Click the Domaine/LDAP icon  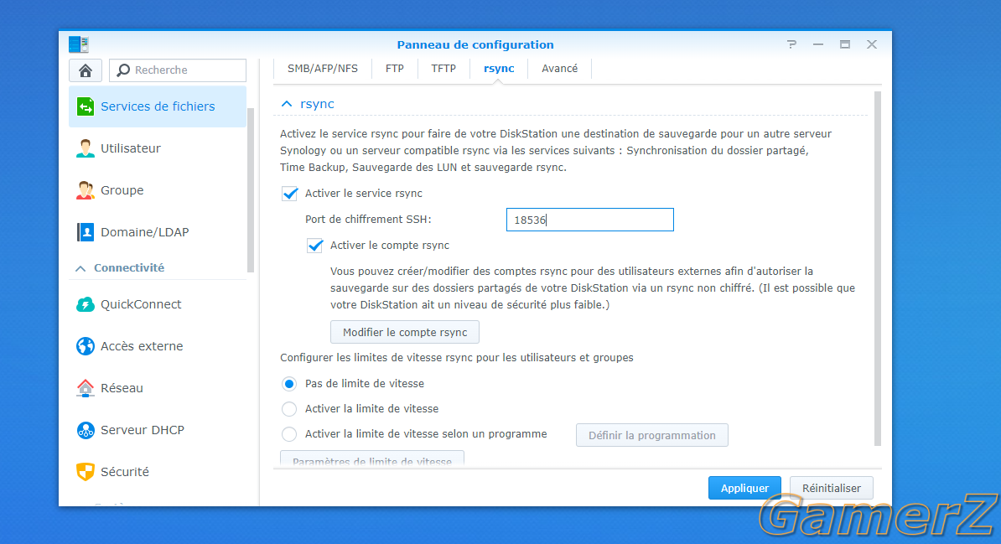click(85, 232)
